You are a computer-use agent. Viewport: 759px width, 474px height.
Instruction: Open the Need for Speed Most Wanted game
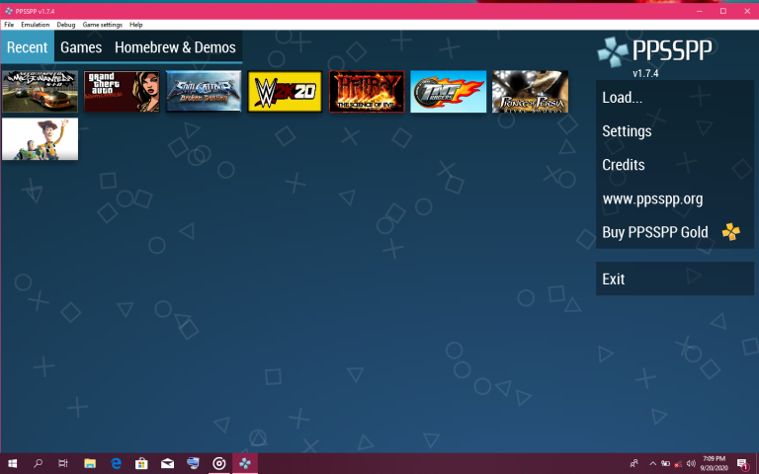click(x=40, y=92)
